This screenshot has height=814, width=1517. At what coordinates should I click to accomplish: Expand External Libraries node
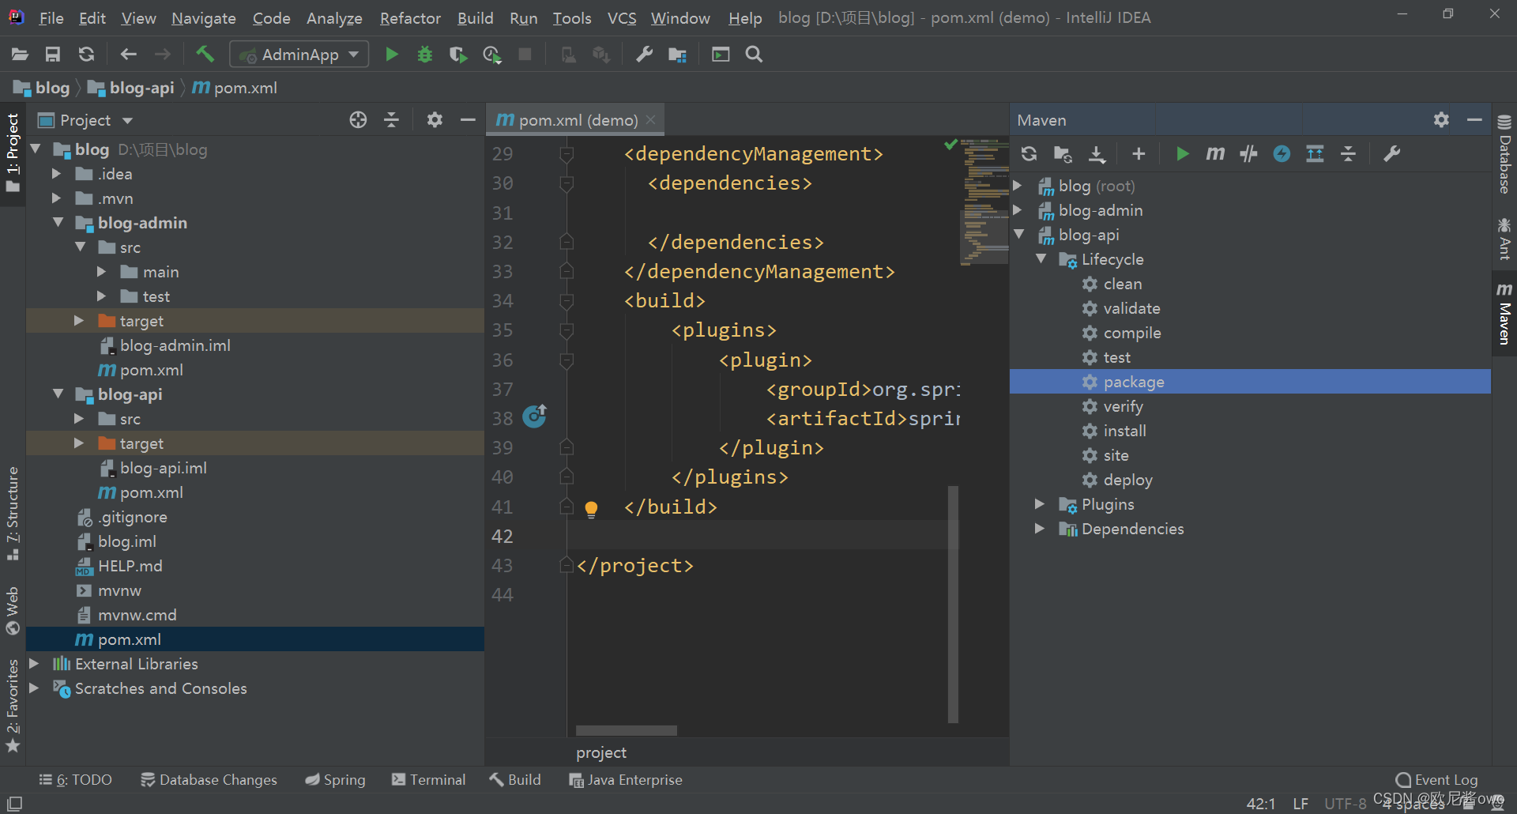34,664
